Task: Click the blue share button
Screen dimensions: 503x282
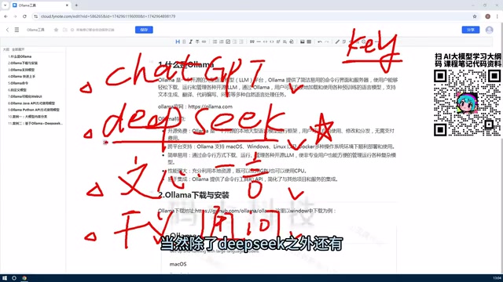Action: click(x=471, y=30)
